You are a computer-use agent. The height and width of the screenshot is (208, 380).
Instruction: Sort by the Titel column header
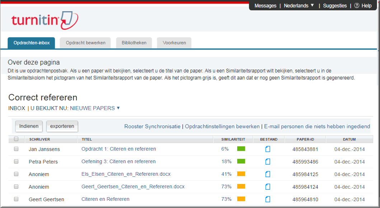point(87,140)
